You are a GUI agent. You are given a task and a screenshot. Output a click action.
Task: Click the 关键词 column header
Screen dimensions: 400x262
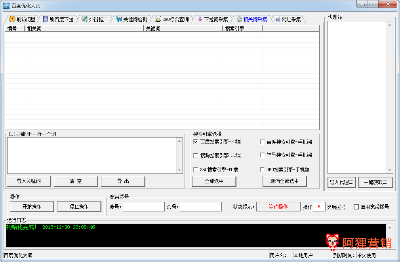click(183, 28)
